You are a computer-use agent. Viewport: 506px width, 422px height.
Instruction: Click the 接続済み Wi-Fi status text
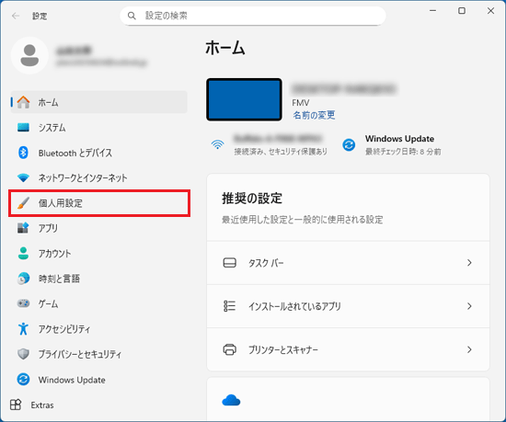(281, 151)
